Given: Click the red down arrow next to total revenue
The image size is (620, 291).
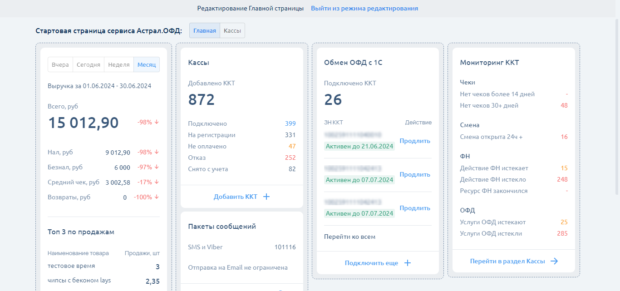Looking at the screenshot, I should (x=157, y=122).
